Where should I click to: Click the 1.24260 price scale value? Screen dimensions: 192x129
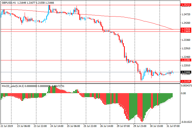186,23
